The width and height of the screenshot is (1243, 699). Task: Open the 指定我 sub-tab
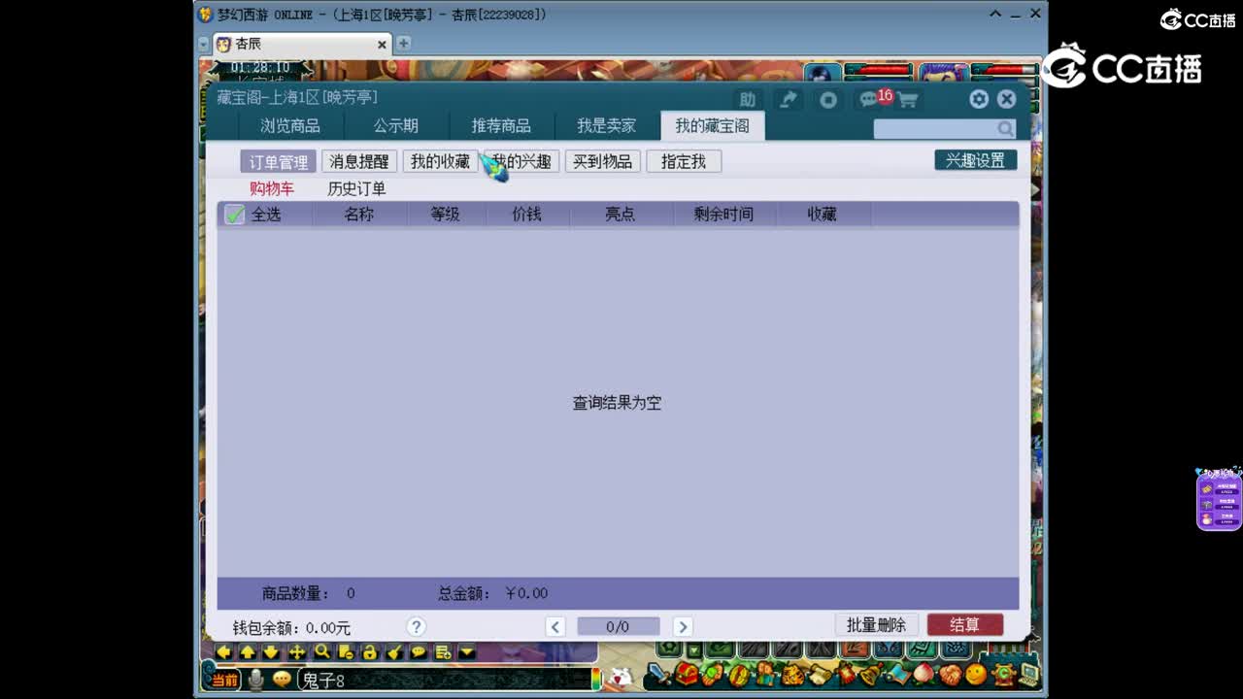coord(685,162)
